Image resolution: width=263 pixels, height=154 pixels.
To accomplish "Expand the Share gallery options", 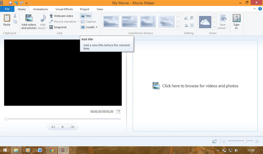I will pyautogui.click(x=214, y=27).
